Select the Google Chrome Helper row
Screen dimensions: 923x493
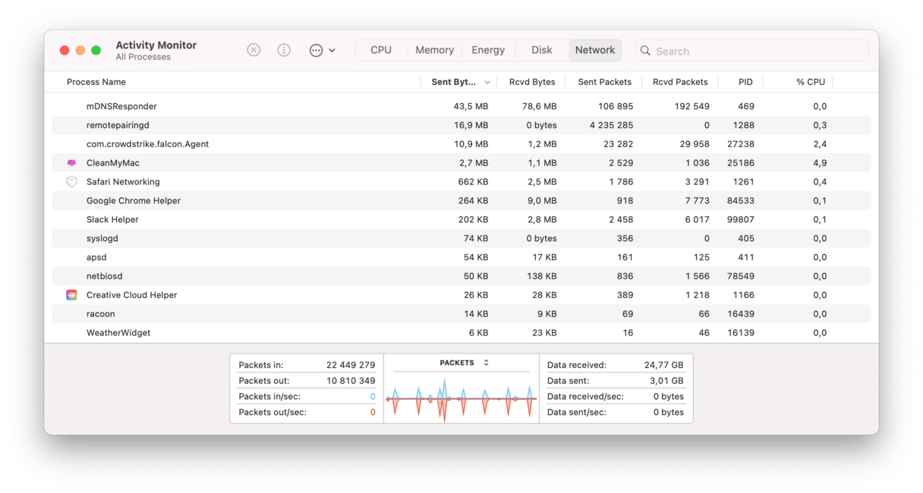134,201
